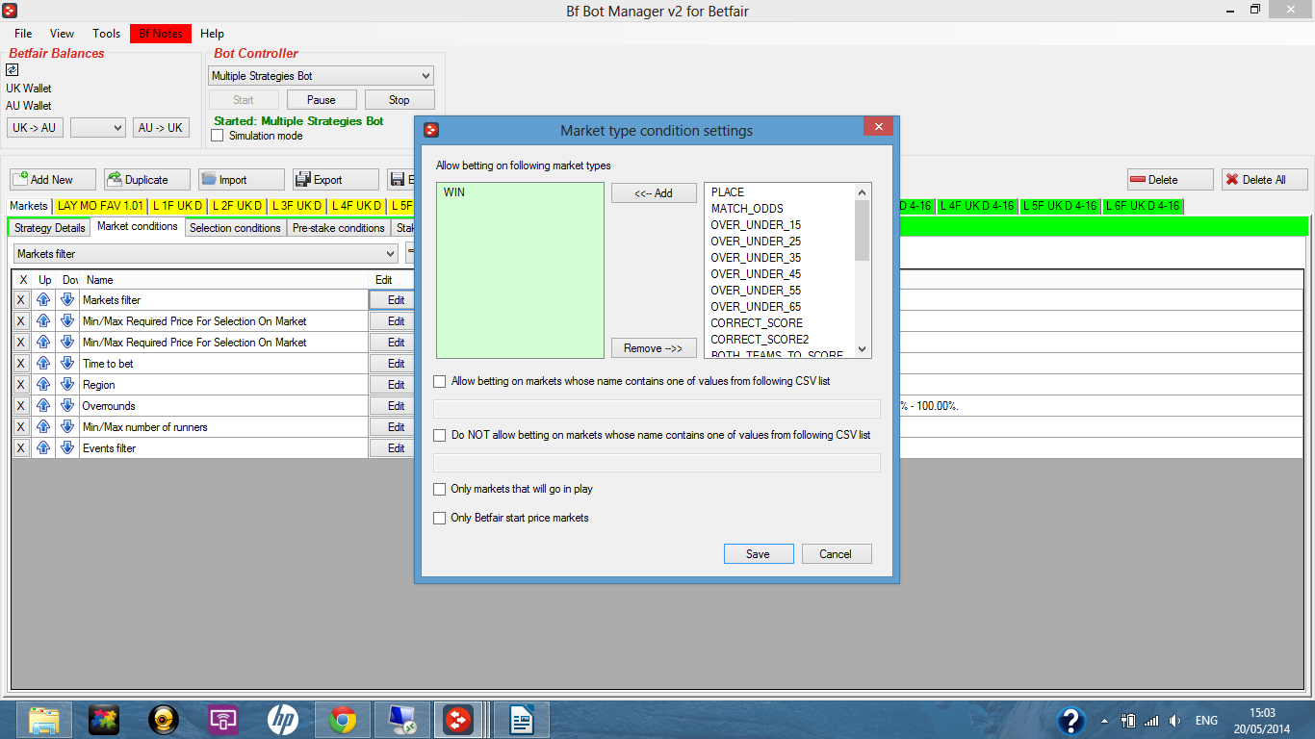
Task: Switch to the Selection conditions tab
Action: point(235,228)
